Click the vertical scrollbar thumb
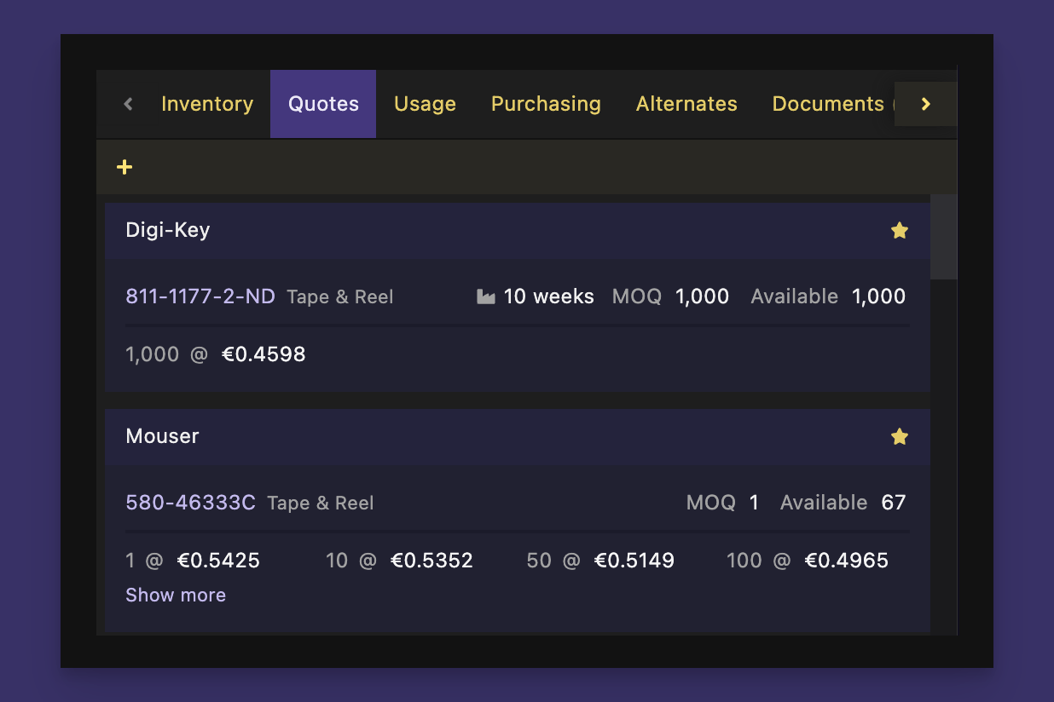1054x702 pixels. coord(944,237)
